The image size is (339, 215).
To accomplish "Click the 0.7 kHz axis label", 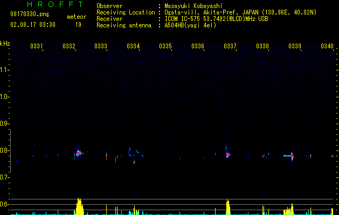I will (x=4, y=177).
